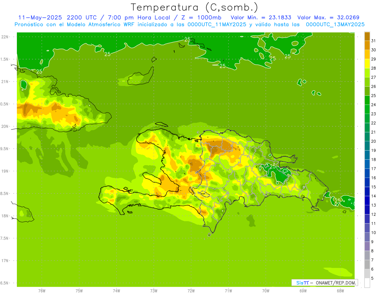
Task: Click the title "Temperatura (C,somb.)"
Action: (x=194, y=8)
